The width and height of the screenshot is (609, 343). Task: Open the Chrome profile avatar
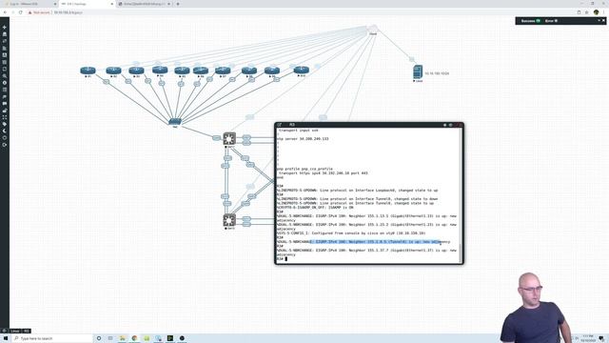(x=597, y=12)
